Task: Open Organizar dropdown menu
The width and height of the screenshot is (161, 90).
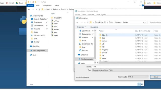Action: pyautogui.click(x=82, y=27)
